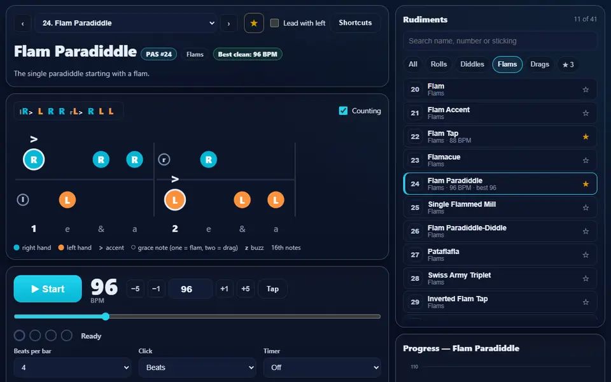
Task: Filter rudiments by Diddles
Action: point(472,64)
